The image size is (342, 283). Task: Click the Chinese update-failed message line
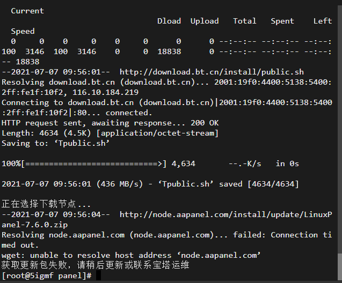96,265
